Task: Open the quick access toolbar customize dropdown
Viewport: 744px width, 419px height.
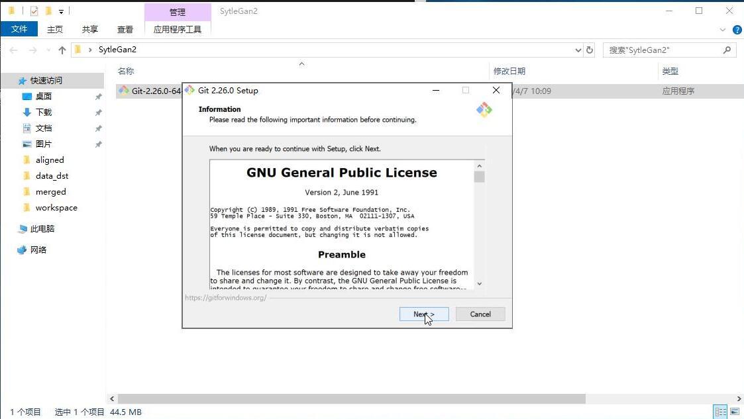Action: pyautogui.click(x=61, y=11)
